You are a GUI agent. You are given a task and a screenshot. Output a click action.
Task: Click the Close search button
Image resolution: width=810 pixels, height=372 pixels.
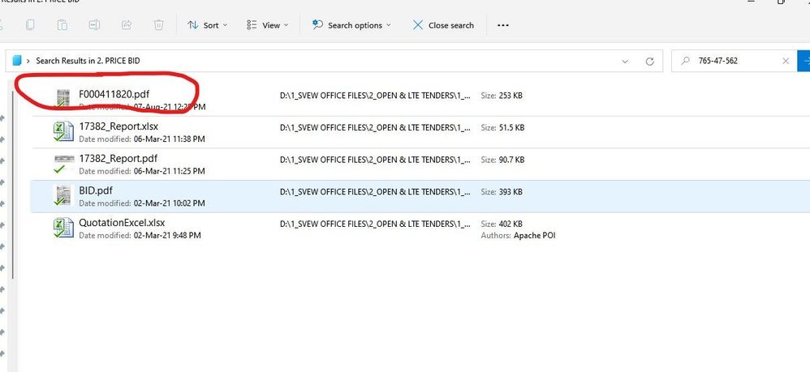tap(442, 25)
